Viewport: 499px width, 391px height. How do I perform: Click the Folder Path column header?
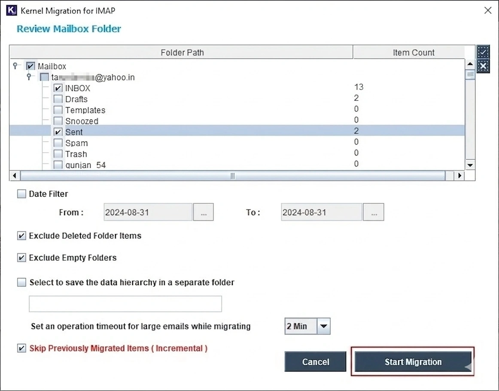[182, 53]
